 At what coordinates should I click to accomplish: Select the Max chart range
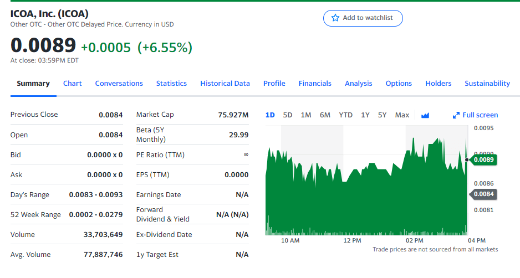pos(402,115)
